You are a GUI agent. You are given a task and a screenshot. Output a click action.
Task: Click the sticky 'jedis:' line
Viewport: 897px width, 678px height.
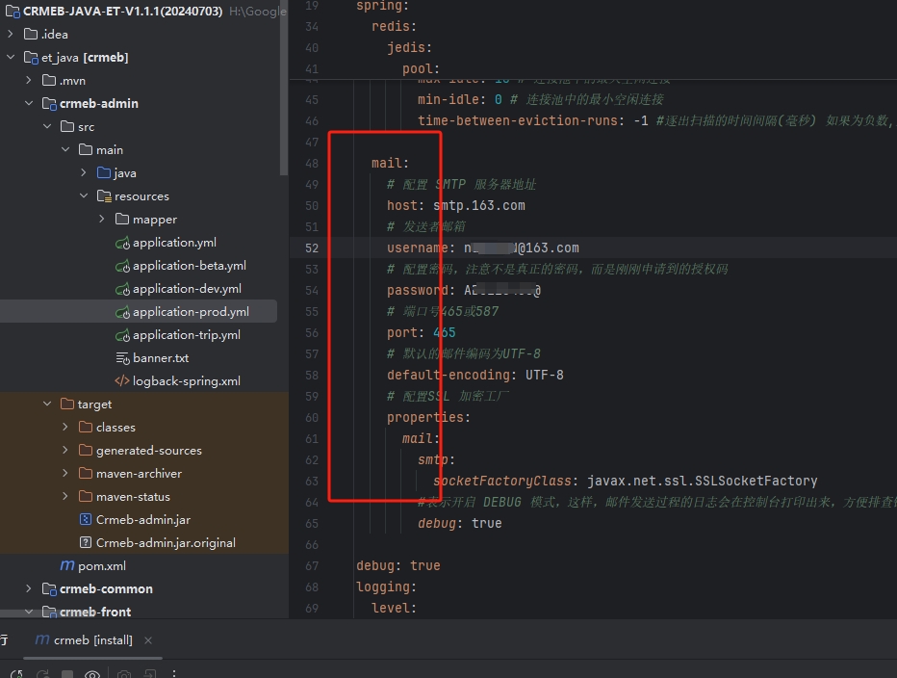[410, 47]
